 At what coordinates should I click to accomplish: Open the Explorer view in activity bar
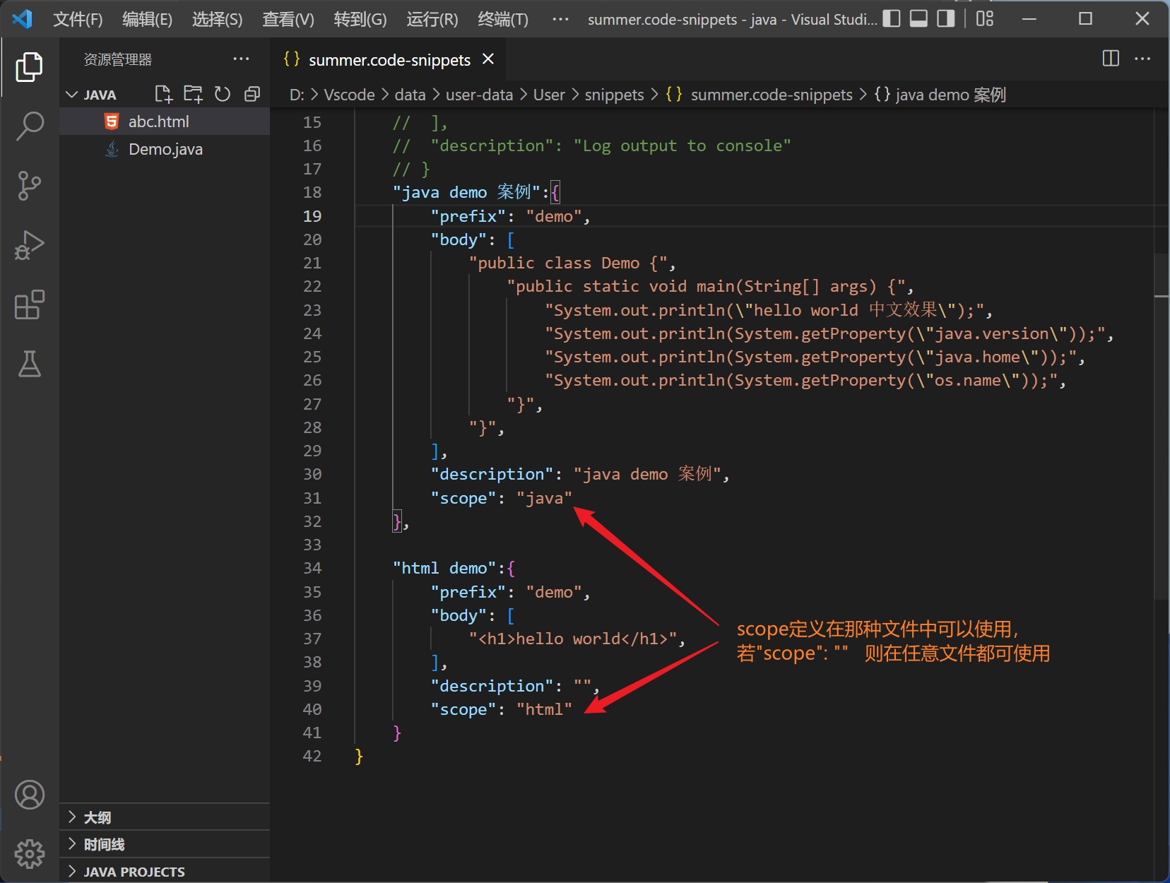tap(29, 67)
